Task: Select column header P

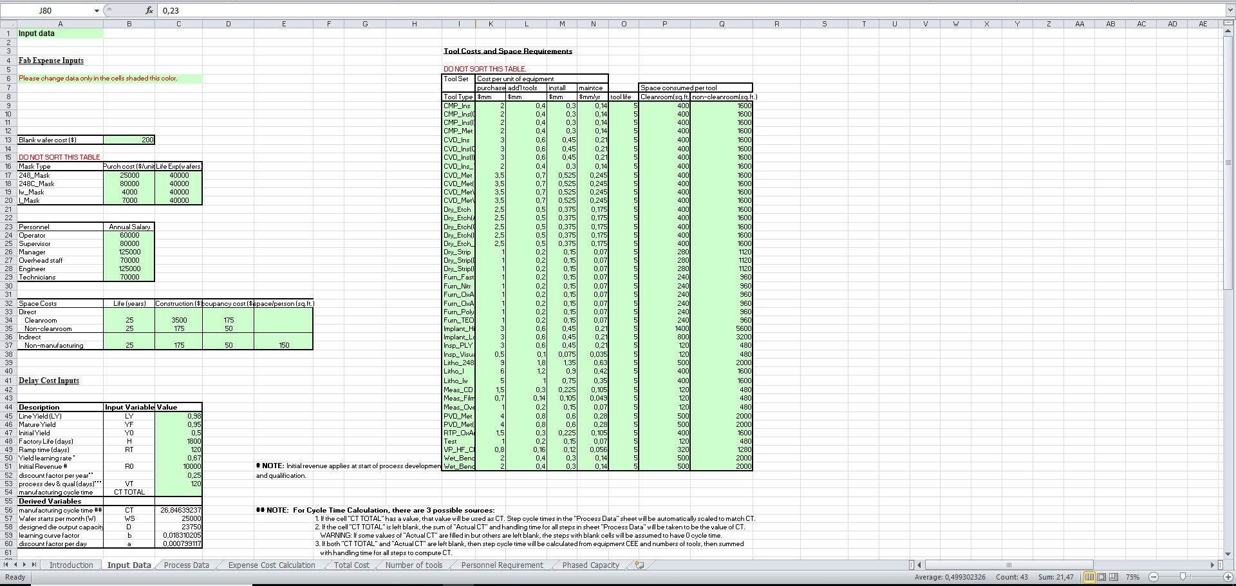Action: [664, 24]
